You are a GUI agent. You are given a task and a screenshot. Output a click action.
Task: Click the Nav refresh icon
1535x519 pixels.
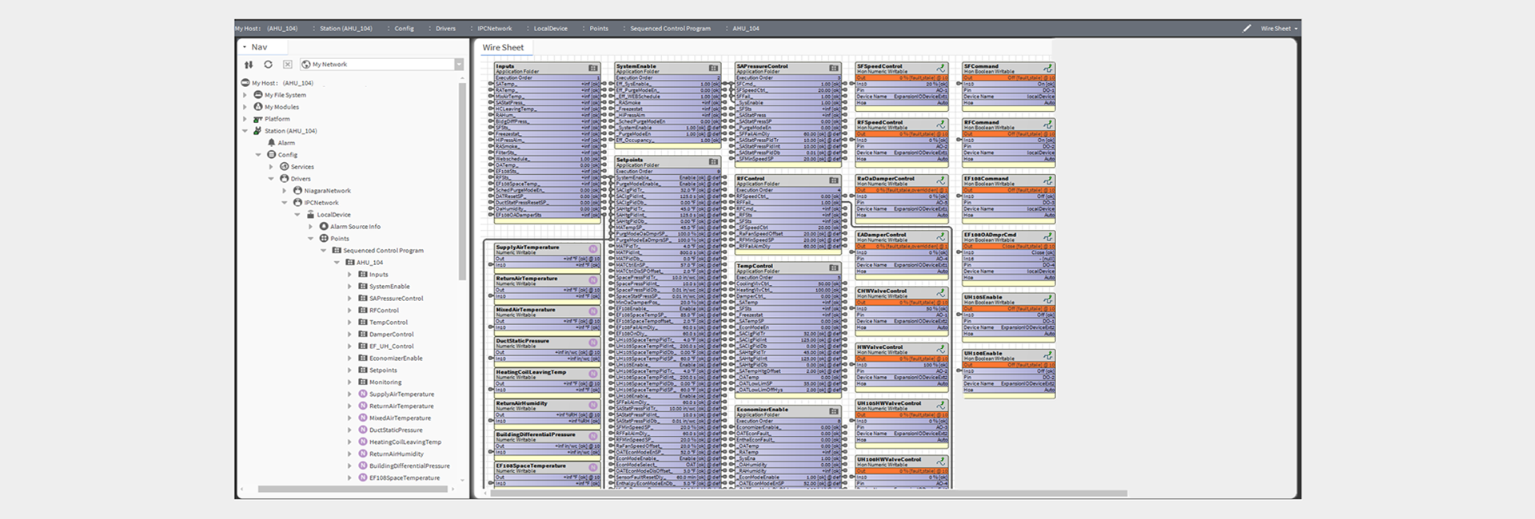point(268,65)
